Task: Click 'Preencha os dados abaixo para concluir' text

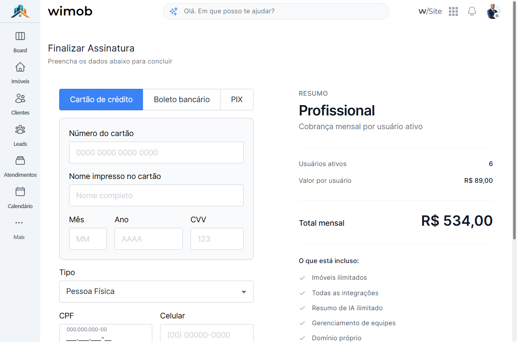Action: point(110,61)
